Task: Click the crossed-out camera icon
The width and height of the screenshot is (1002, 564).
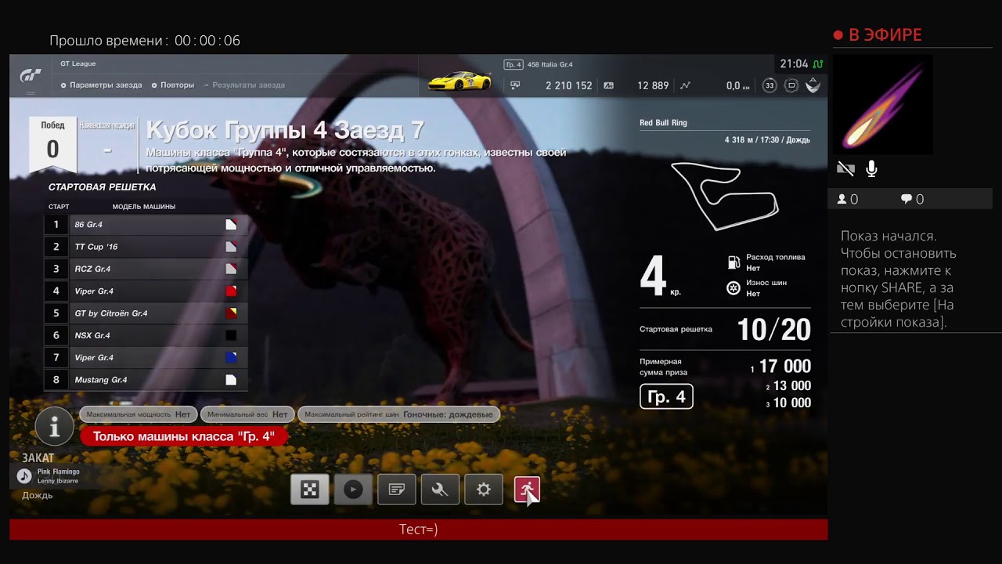Action: coord(845,168)
